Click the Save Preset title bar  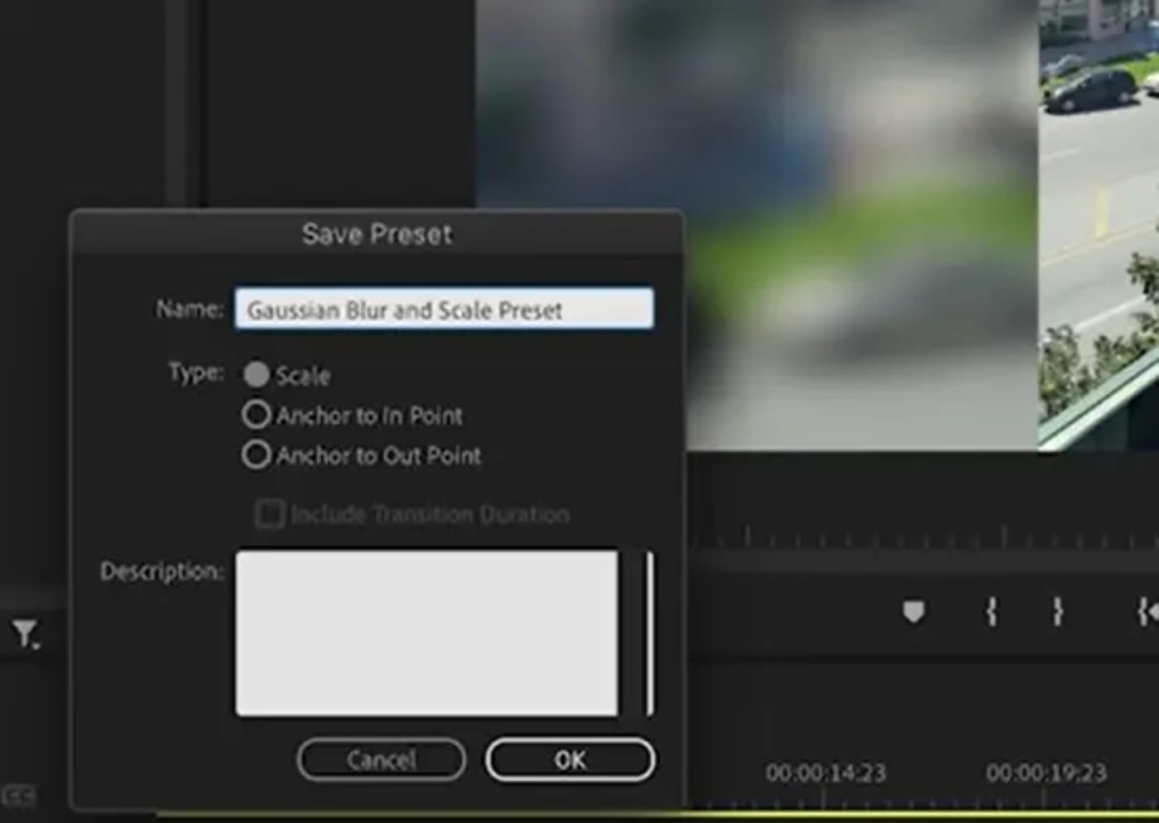point(377,234)
